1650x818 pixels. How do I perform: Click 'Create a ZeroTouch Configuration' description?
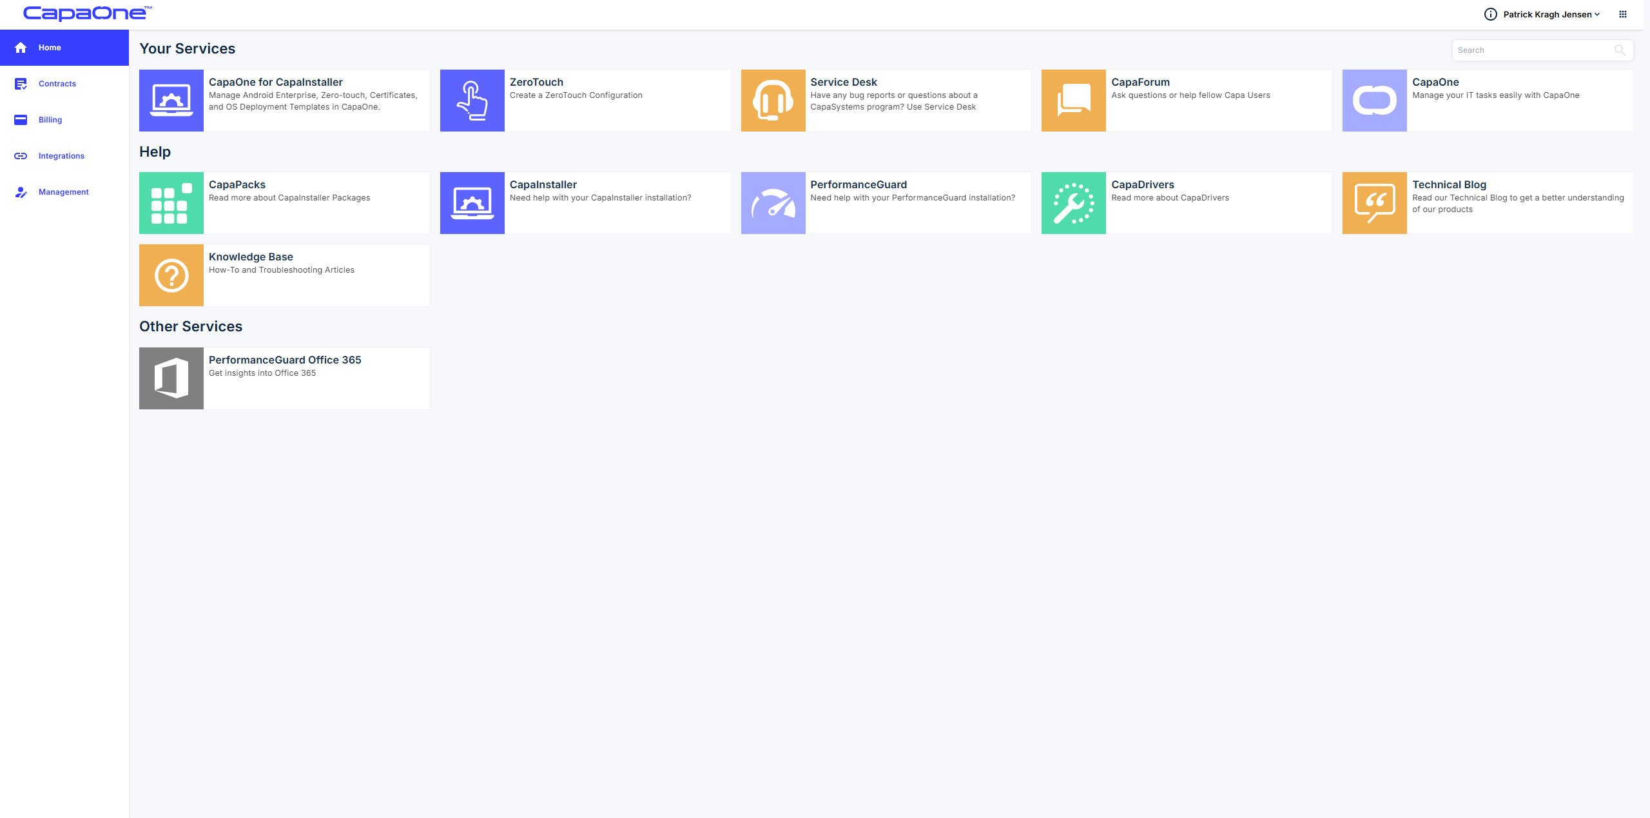tap(576, 95)
